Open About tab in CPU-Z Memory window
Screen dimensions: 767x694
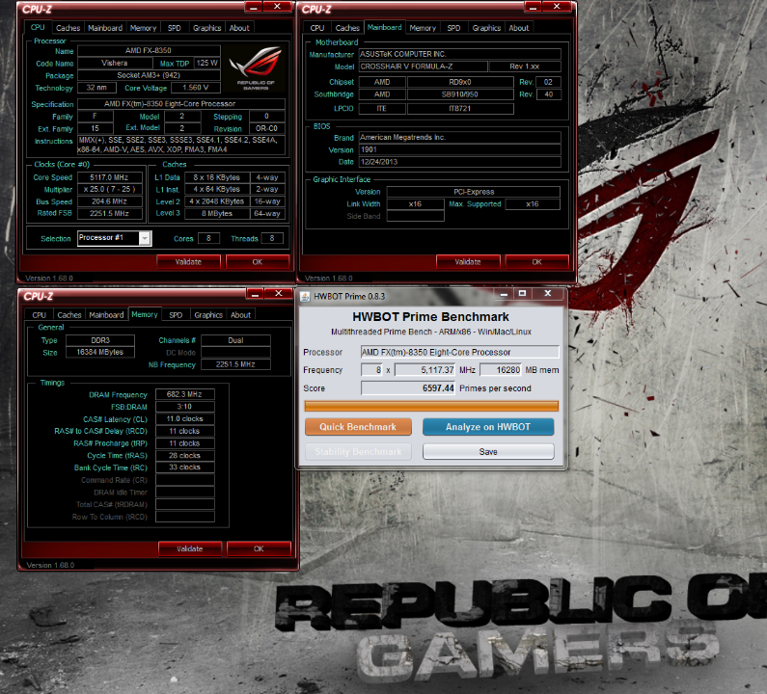(240, 315)
